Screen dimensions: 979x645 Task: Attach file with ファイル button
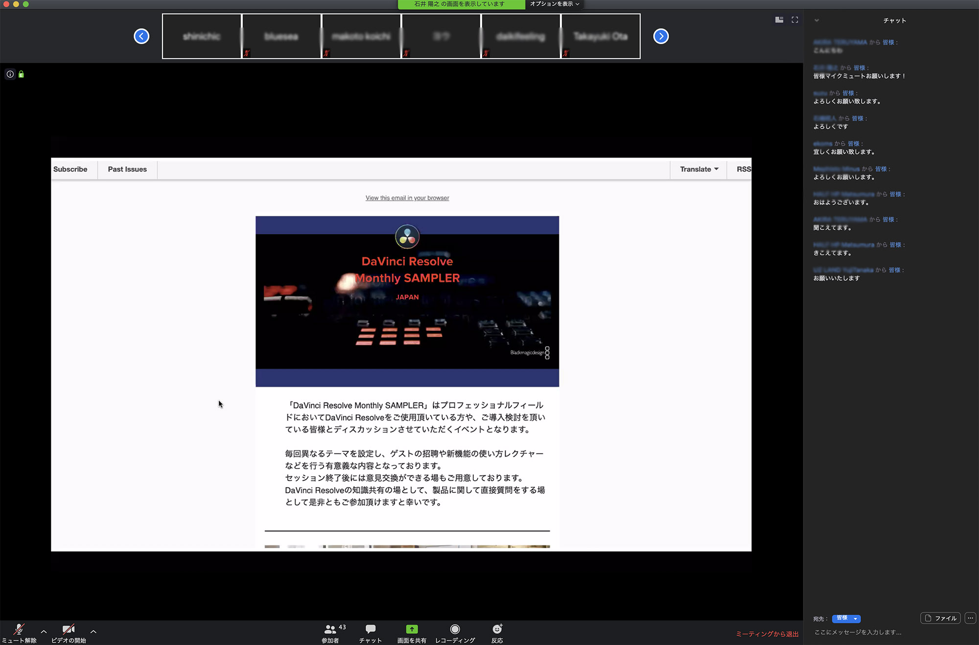940,618
